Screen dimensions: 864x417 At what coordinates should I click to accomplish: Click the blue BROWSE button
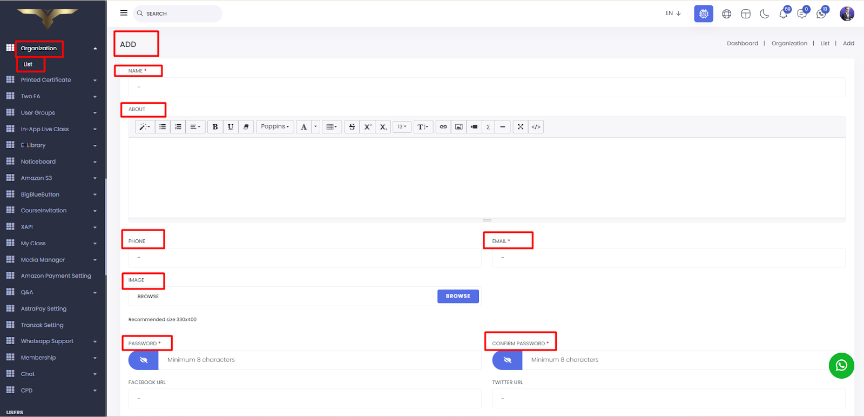tap(458, 297)
